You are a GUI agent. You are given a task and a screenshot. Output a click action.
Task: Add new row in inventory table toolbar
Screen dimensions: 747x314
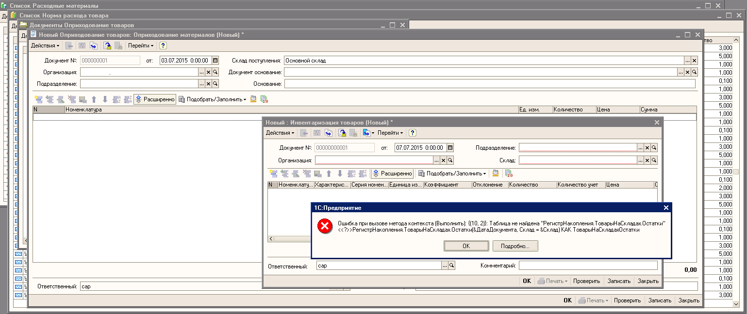[x=273, y=173]
